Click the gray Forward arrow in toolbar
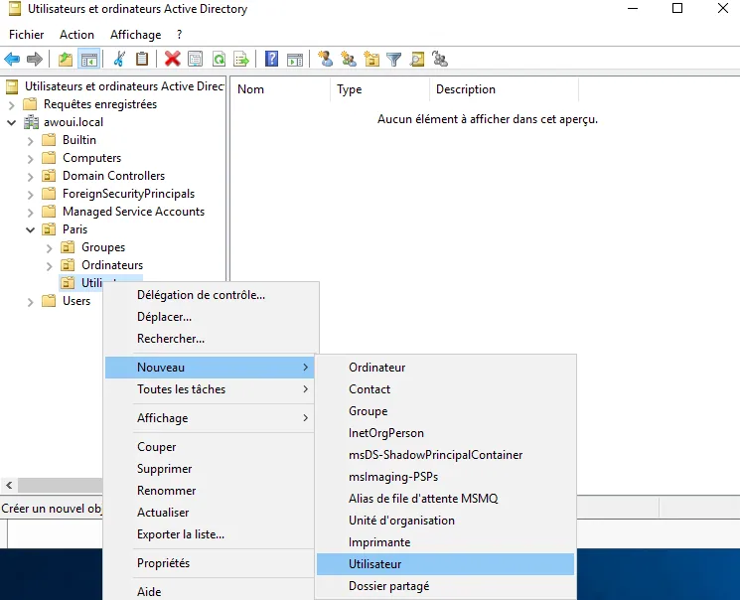 (x=35, y=59)
